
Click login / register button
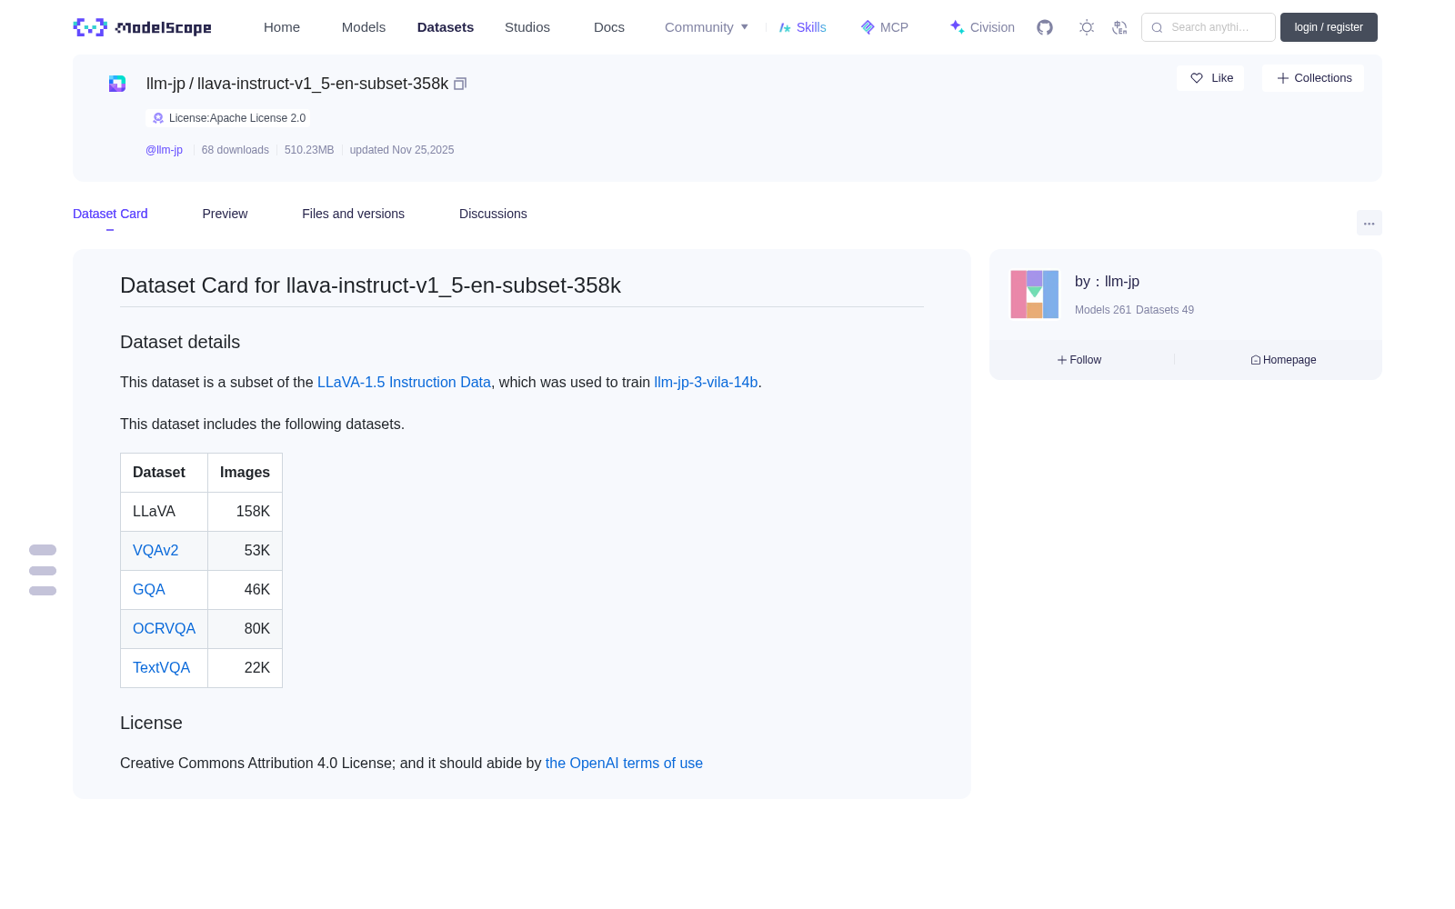tap(1329, 27)
